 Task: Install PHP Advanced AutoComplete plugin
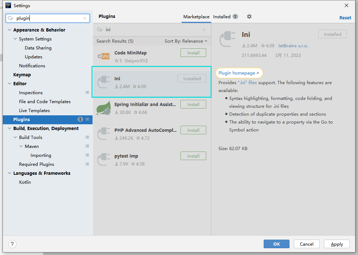(193, 130)
